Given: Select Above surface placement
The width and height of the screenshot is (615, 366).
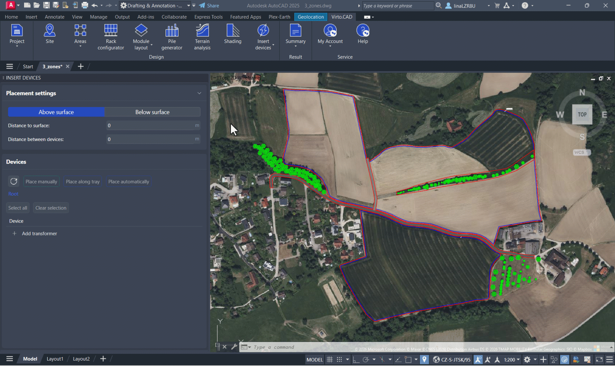Looking at the screenshot, I should (x=56, y=112).
